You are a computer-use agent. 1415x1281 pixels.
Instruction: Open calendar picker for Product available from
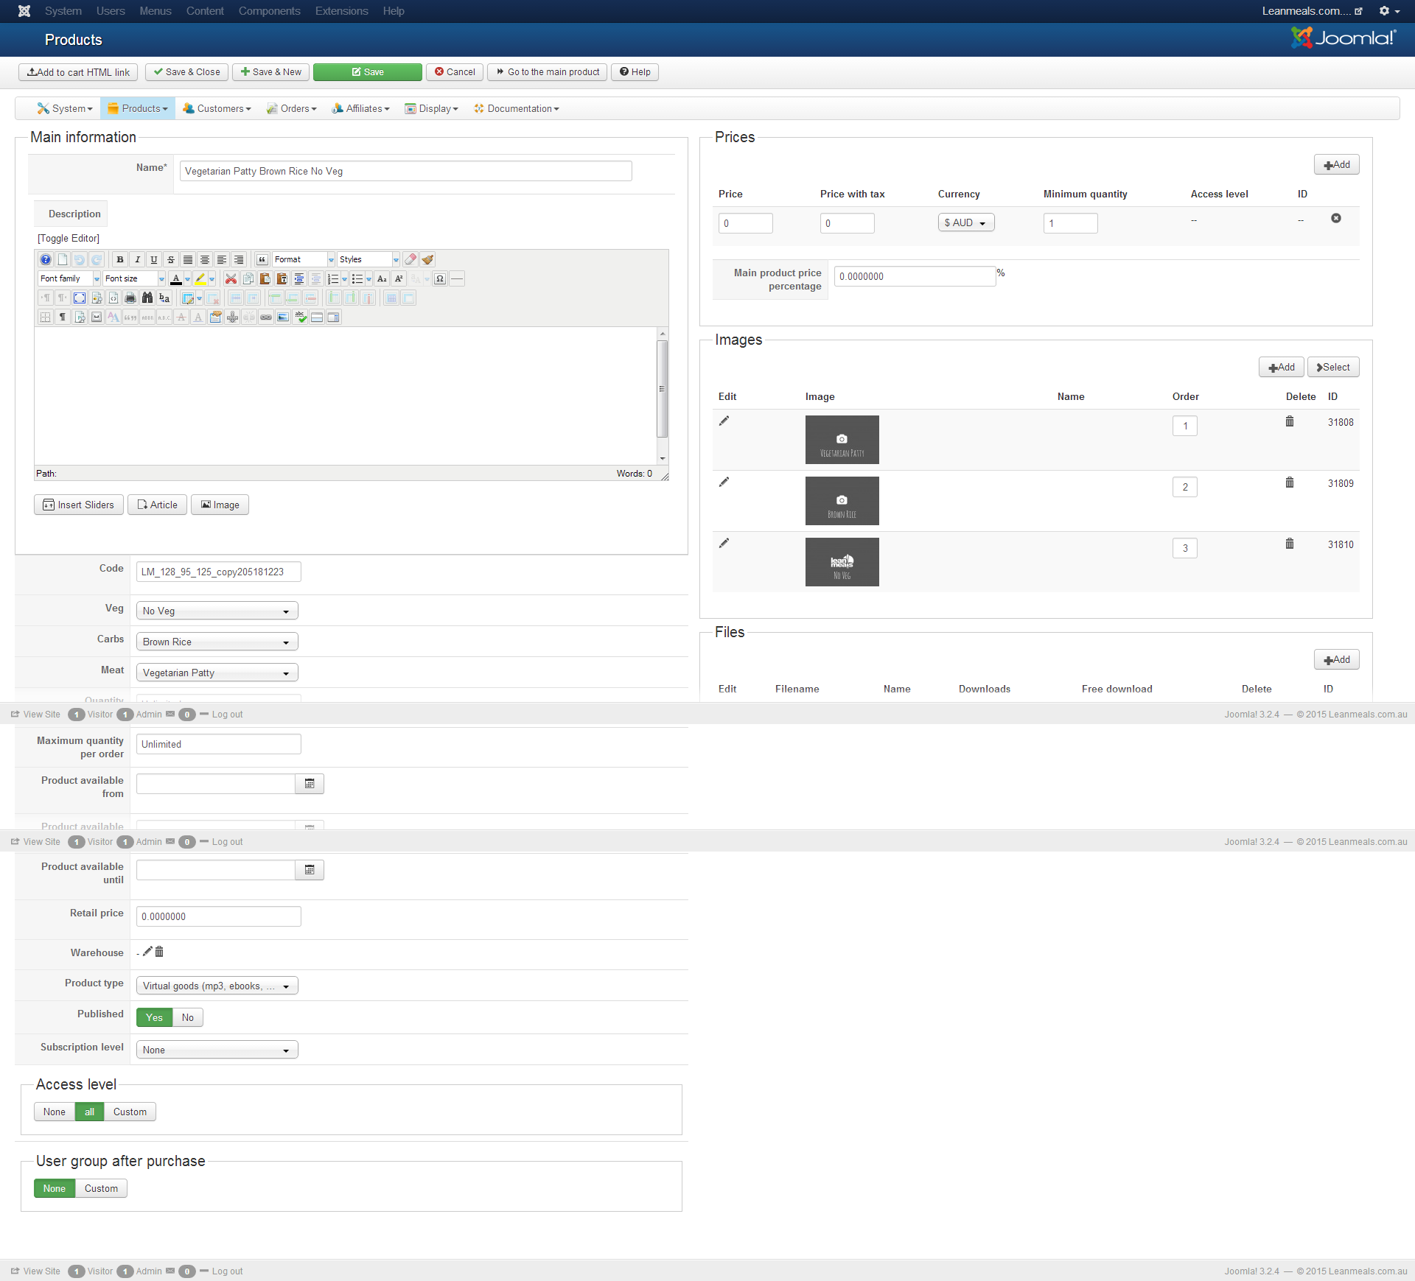click(x=310, y=784)
